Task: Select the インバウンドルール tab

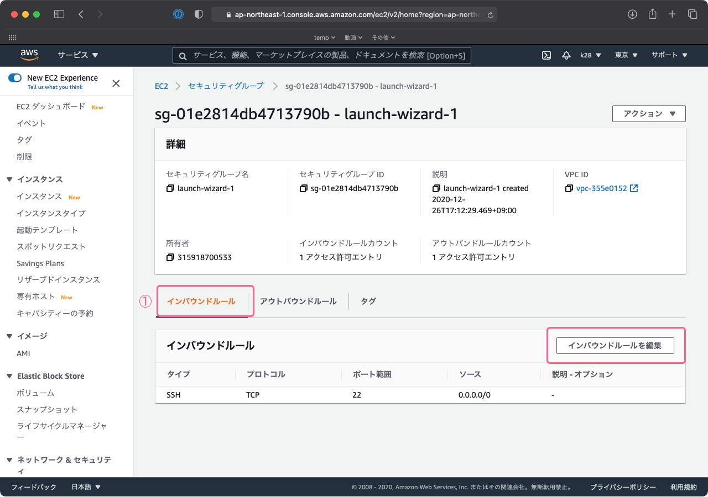Action: point(201,301)
